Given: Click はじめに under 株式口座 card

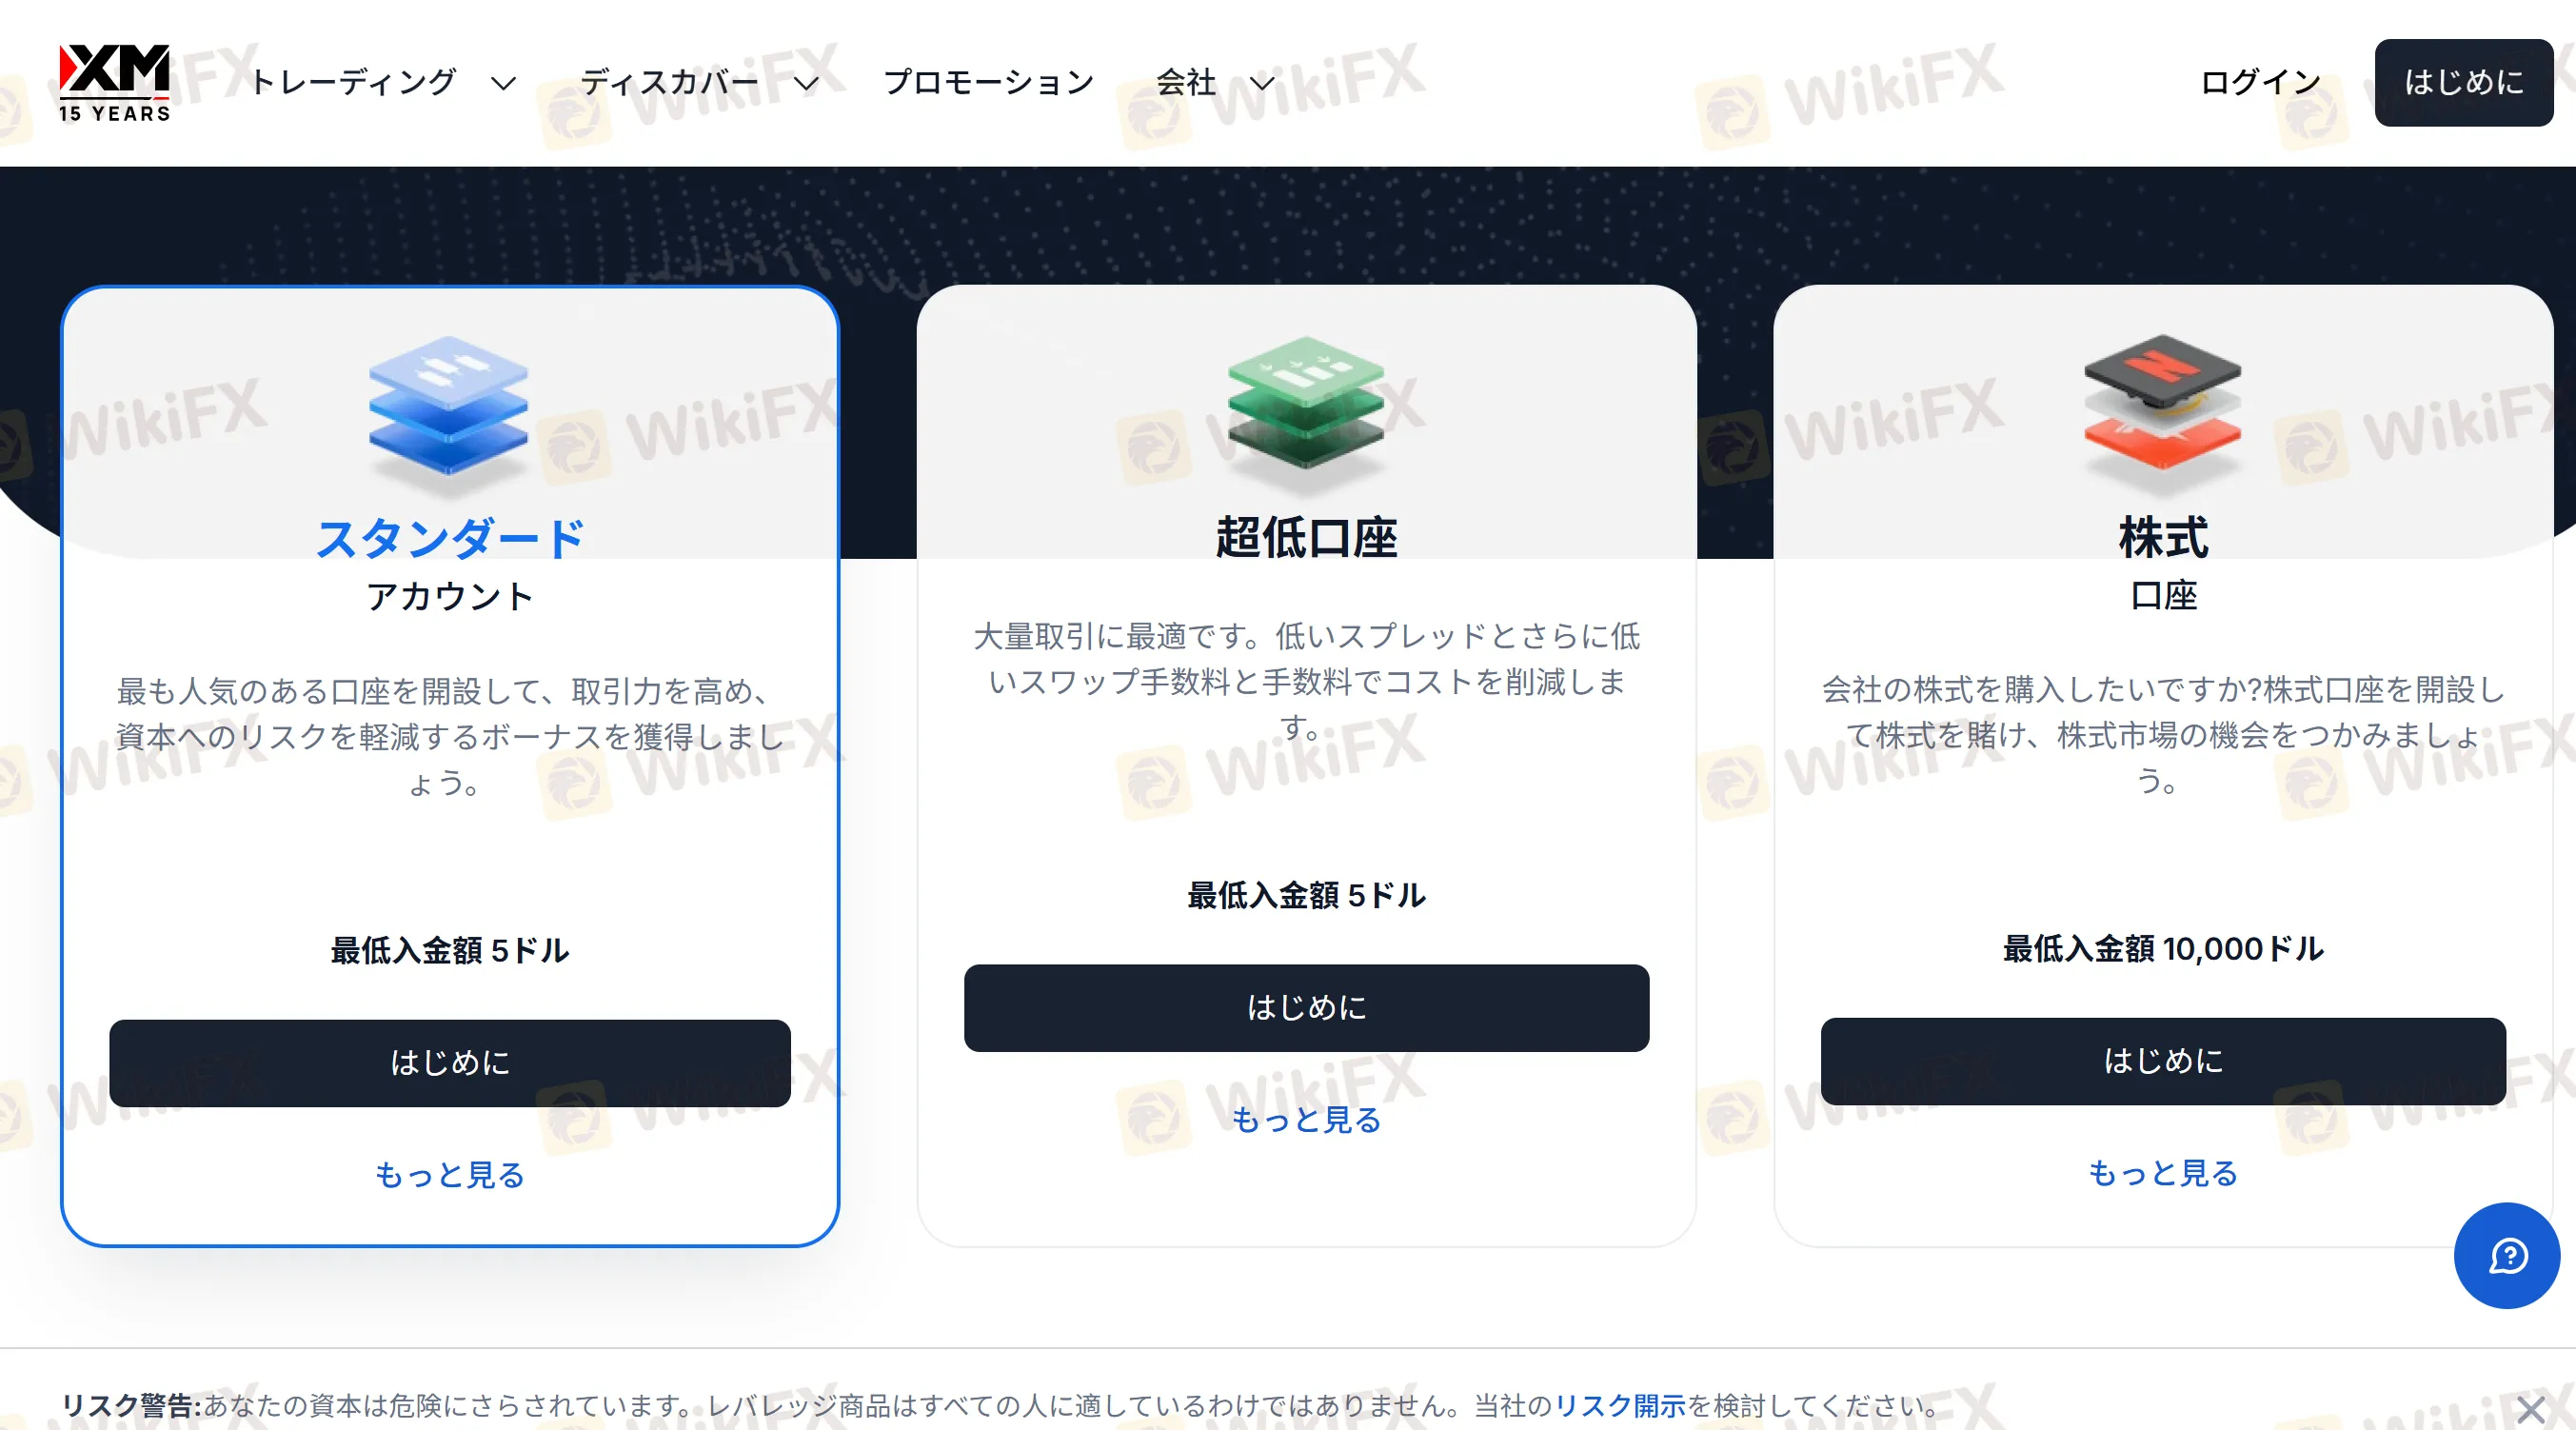Looking at the screenshot, I should [2162, 1061].
